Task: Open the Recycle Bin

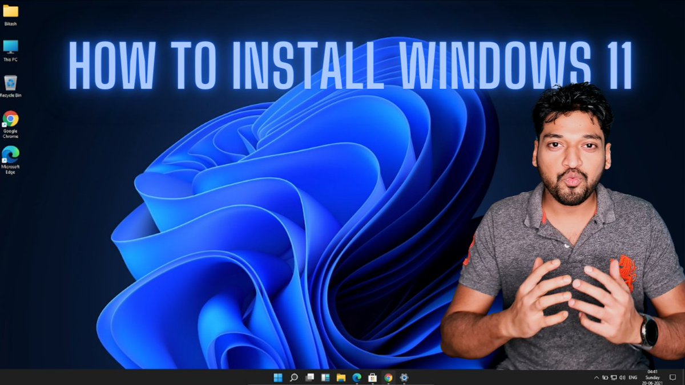Action: coord(10,86)
